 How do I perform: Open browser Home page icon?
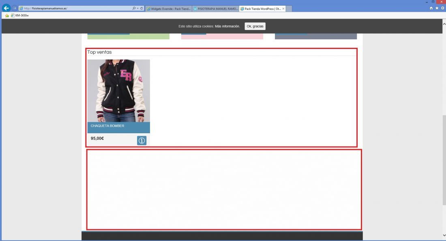pos(431,8)
